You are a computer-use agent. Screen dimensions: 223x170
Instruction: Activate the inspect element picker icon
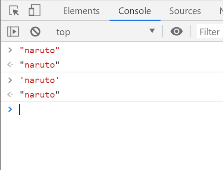[14, 11]
